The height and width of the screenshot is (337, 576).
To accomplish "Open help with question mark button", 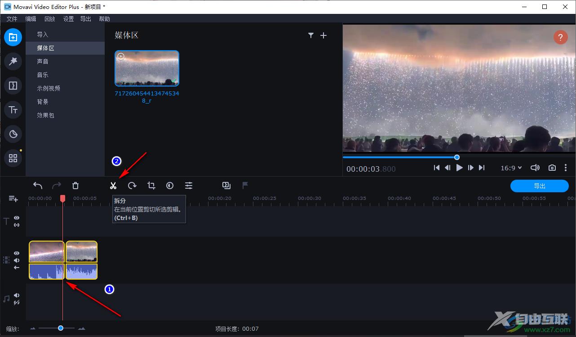I will [x=560, y=37].
